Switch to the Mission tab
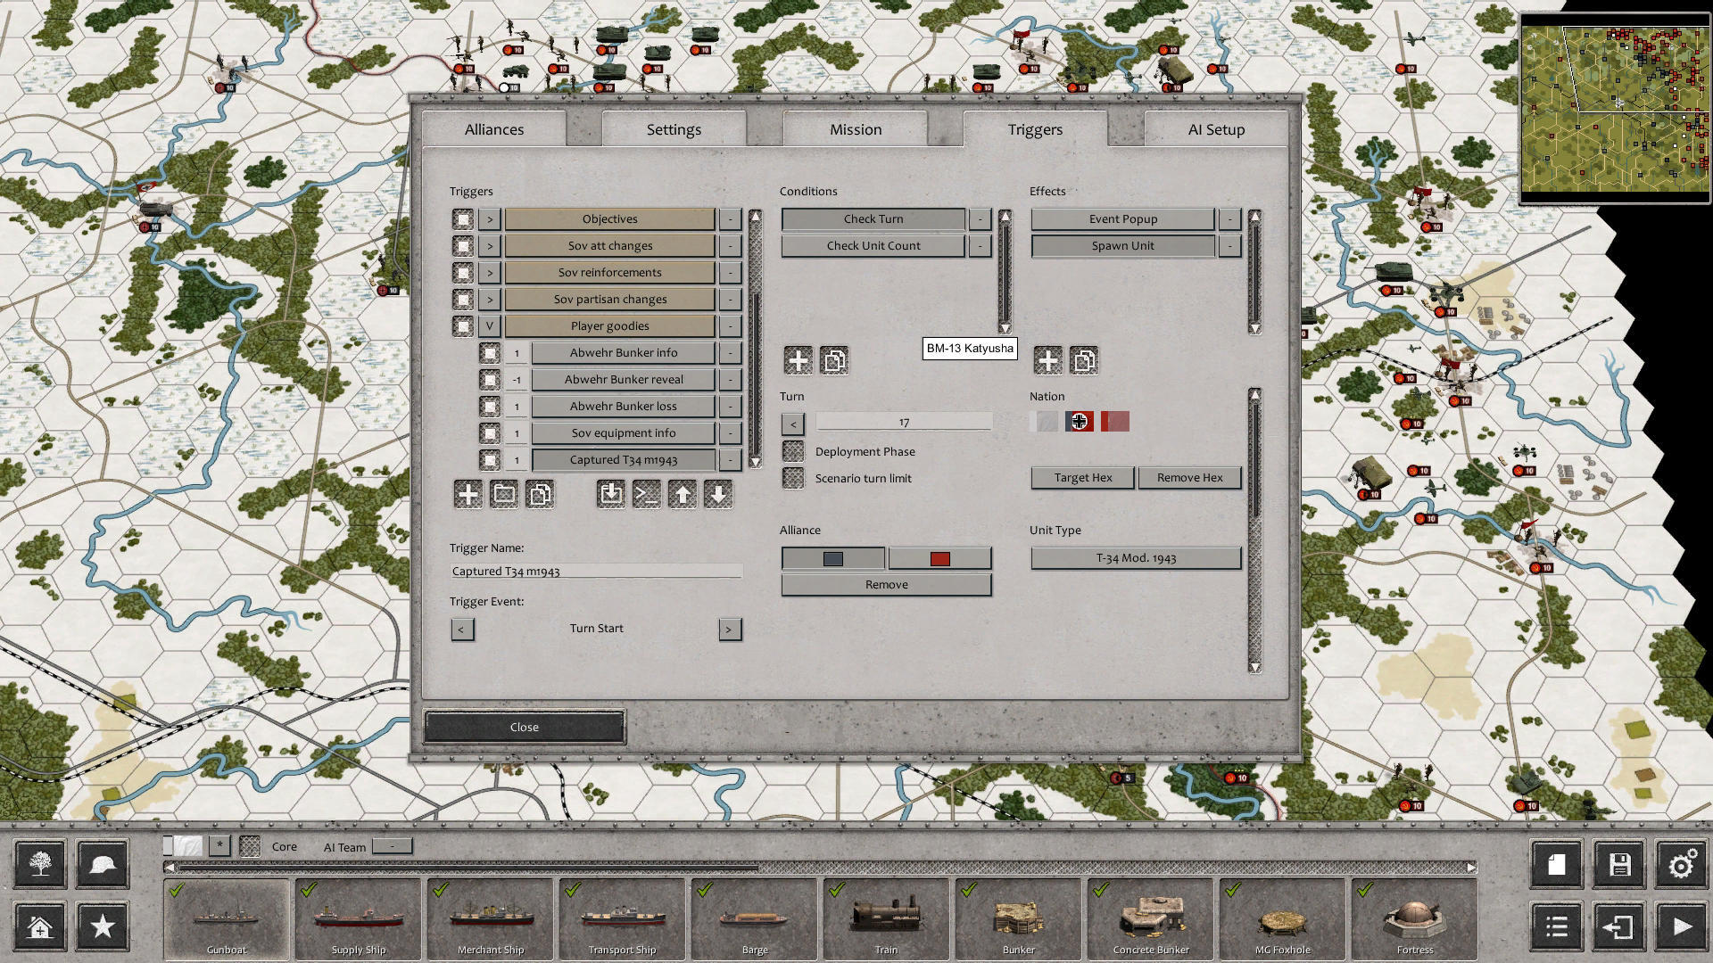Screen dimensions: 1713x963 tap(856, 129)
